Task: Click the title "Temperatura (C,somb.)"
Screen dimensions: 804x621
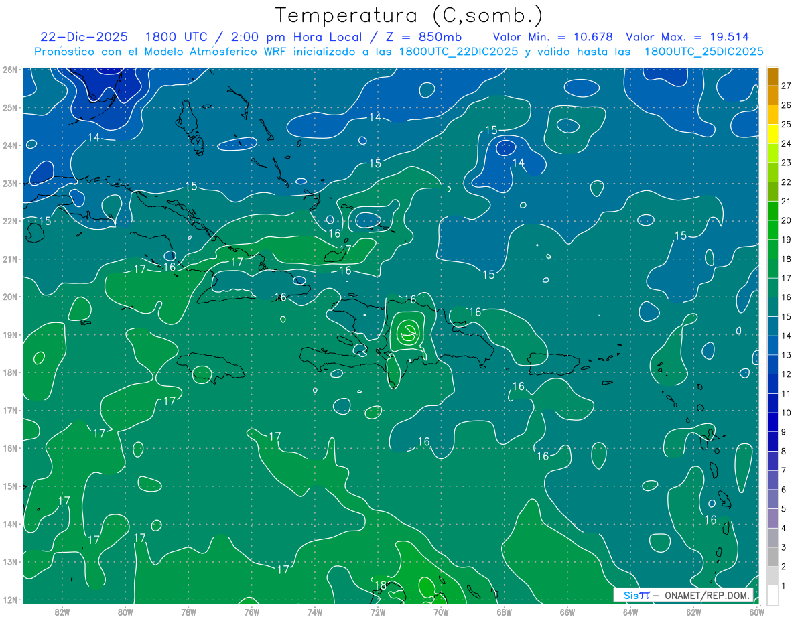Action: (409, 15)
